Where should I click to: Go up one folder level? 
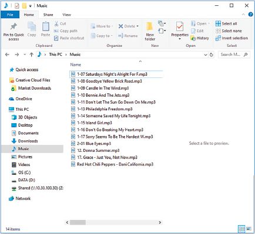[x=32, y=55]
